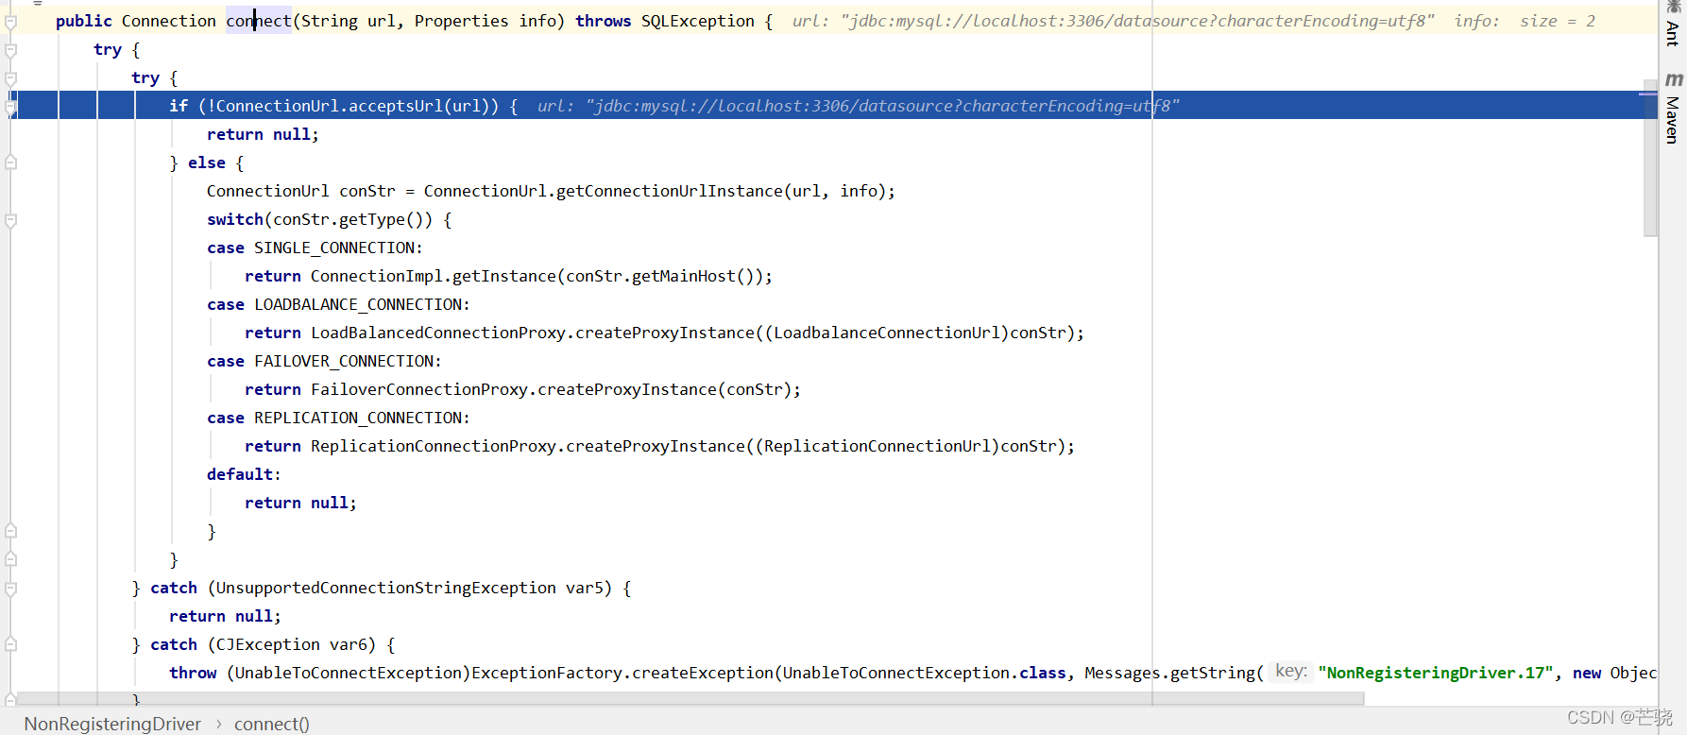1687x735 pixels.
Task: Place cursor on 'connect' method name
Action: pyautogui.click(x=258, y=21)
